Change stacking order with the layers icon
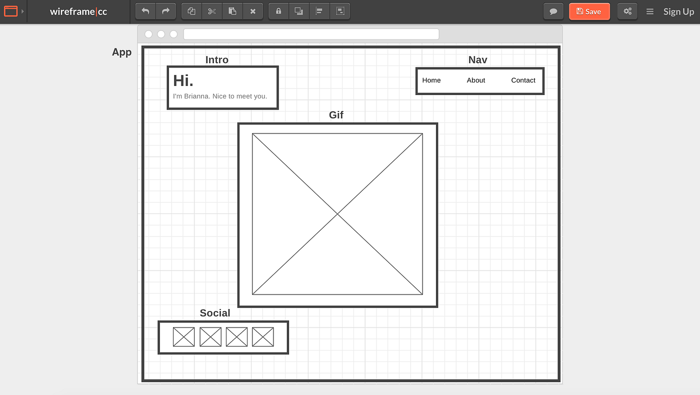 pyautogui.click(x=298, y=11)
